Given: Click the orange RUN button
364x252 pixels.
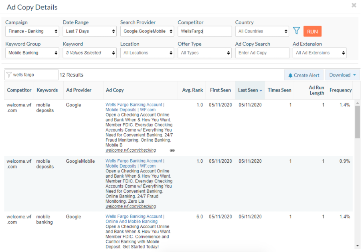Looking at the screenshot, I should (x=312, y=31).
